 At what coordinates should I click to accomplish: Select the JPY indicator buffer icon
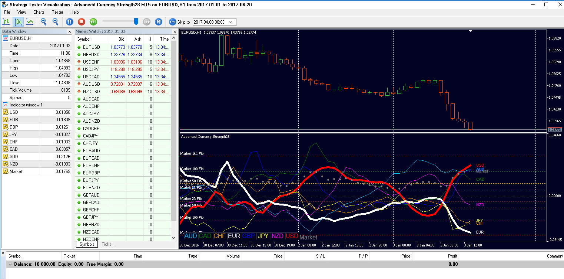coord(6,135)
